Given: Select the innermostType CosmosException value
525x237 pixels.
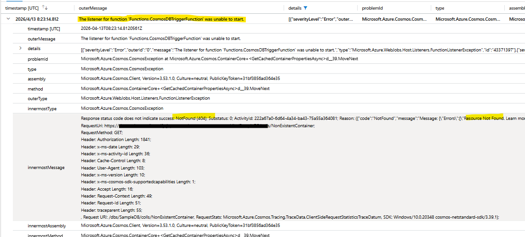Looking at the screenshot, I should click(x=122, y=108).
